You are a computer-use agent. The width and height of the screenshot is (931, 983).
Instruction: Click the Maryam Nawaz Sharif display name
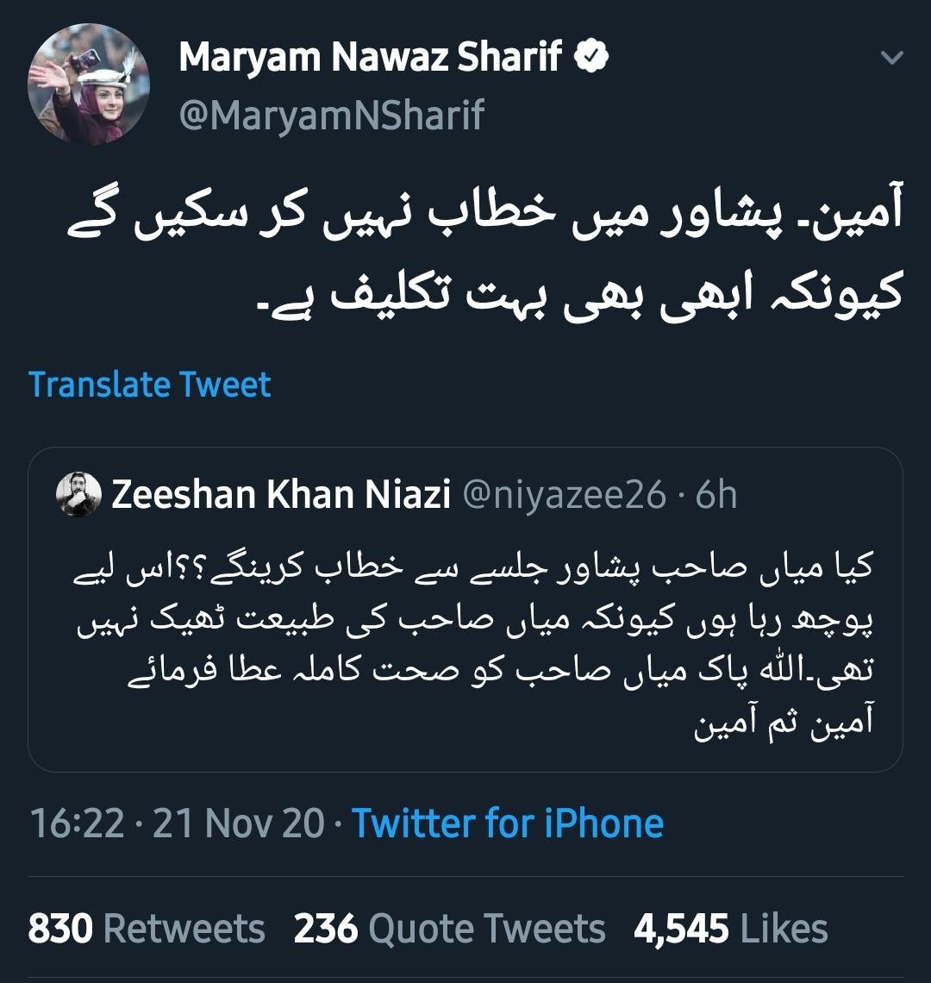click(x=371, y=59)
